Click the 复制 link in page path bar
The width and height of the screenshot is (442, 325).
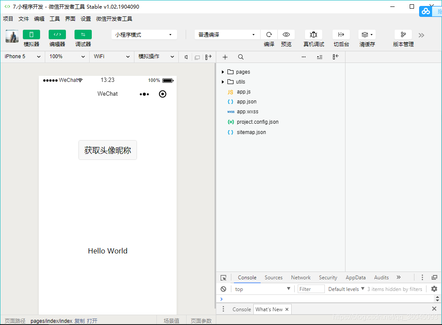tap(80, 321)
